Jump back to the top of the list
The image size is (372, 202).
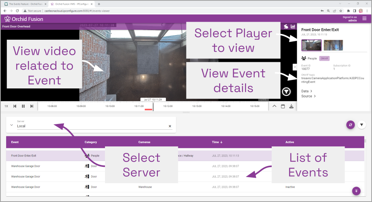(x=356, y=191)
